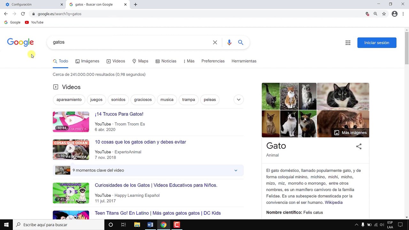Share the Gato knowledge panel
409x230 pixels.
tap(359, 146)
